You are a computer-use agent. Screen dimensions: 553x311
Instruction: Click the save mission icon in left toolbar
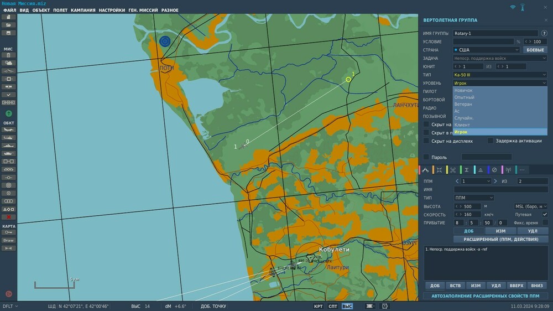(x=8, y=33)
